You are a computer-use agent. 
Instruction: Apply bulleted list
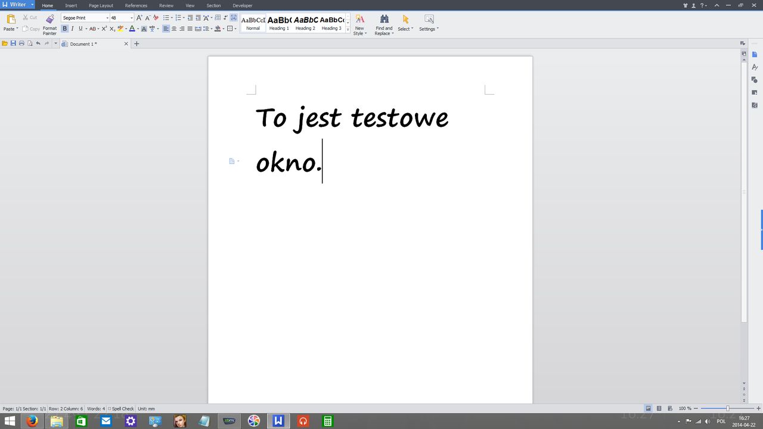click(166, 18)
